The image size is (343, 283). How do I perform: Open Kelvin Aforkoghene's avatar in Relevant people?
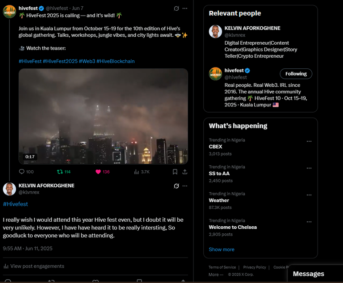point(215,32)
